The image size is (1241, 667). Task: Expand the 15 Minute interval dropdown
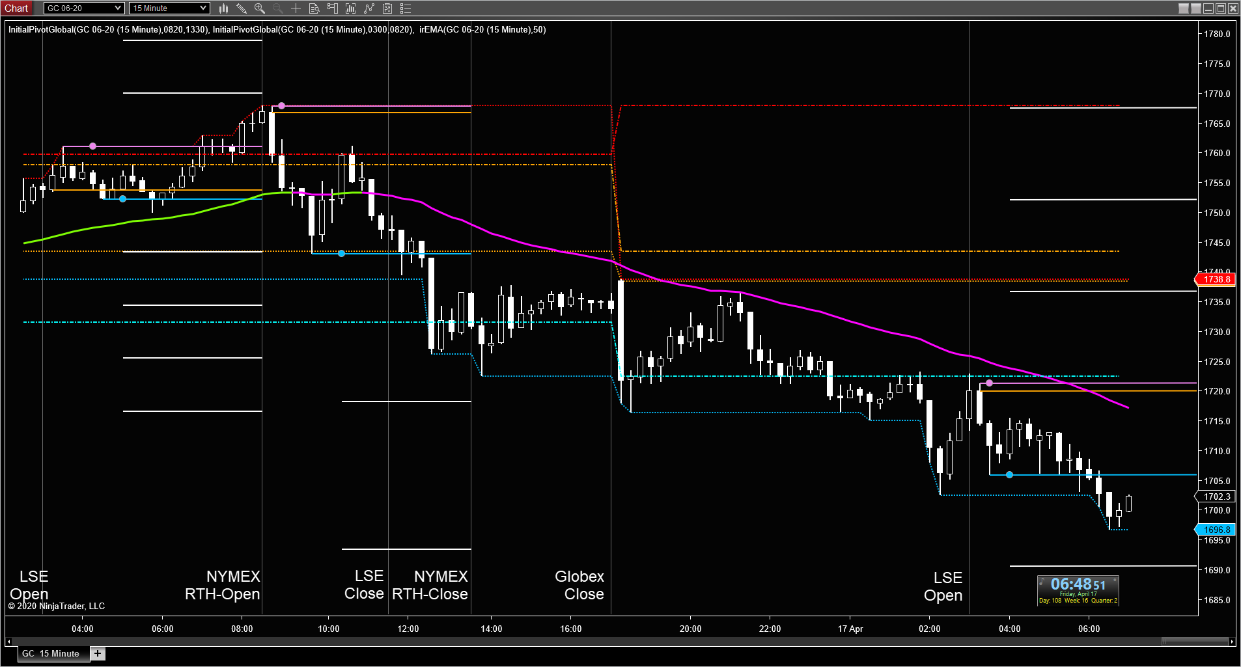(x=169, y=8)
